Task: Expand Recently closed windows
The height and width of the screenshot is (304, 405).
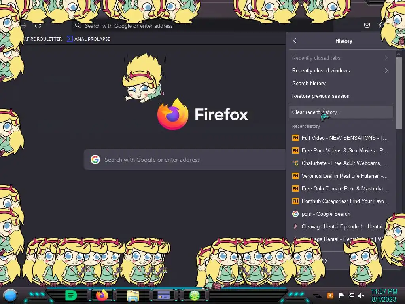Action: [341, 70]
